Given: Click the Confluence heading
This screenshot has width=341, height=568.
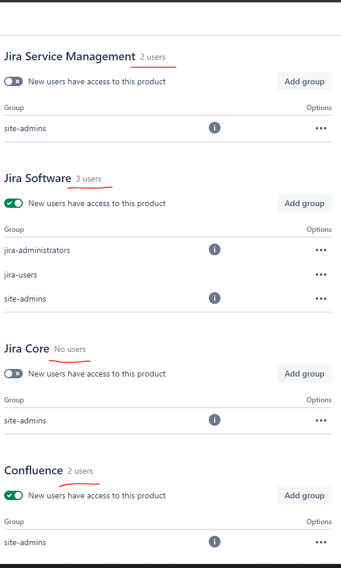Looking at the screenshot, I should click(x=33, y=470).
